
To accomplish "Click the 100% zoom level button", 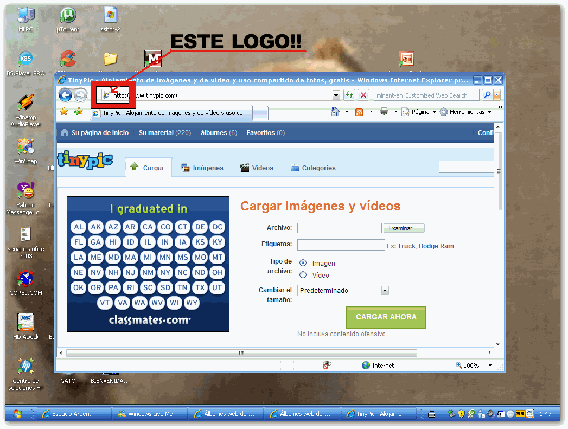I will (468, 366).
